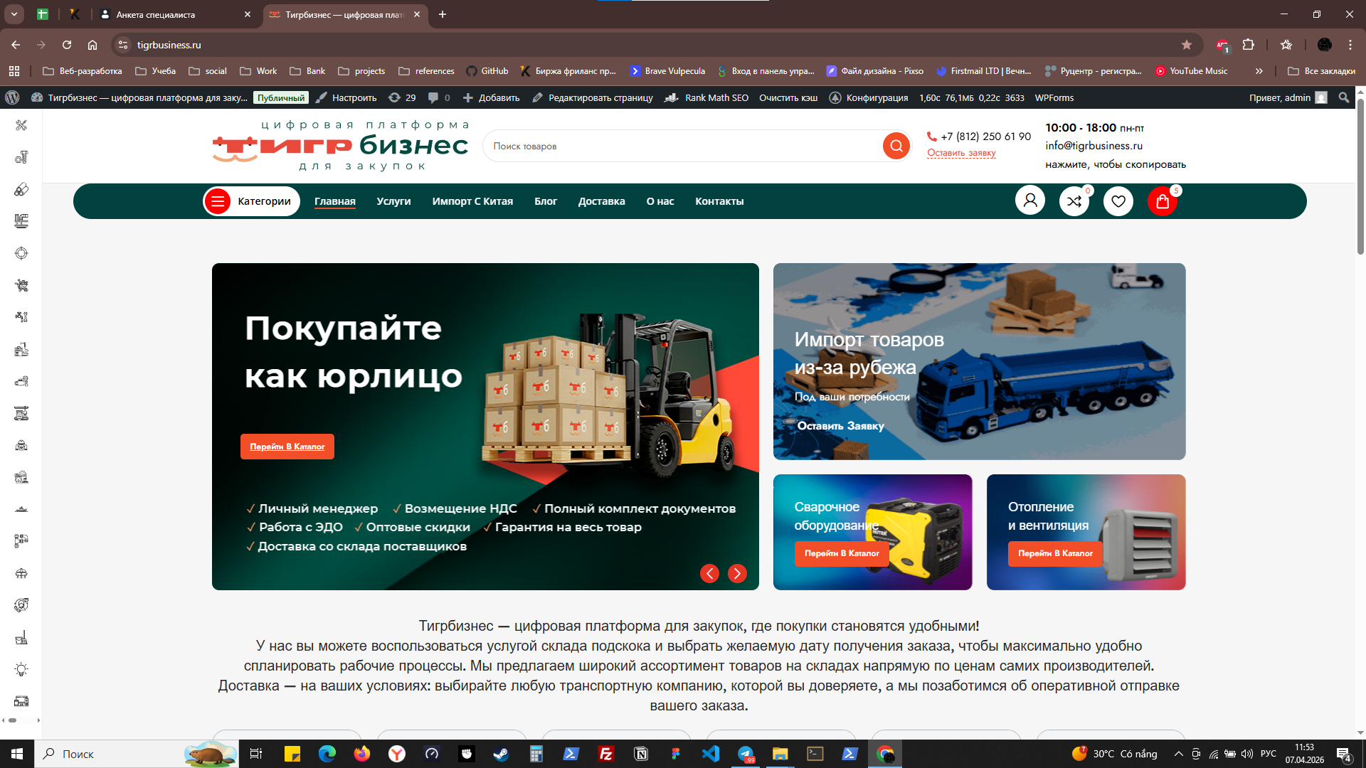
Task: Open the Все закладки folder
Action: click(1322, 71)
